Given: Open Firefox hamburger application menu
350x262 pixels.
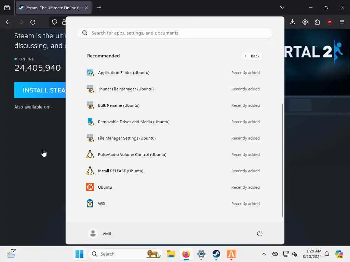Looking at the screenshot, I should click(342, 22).
